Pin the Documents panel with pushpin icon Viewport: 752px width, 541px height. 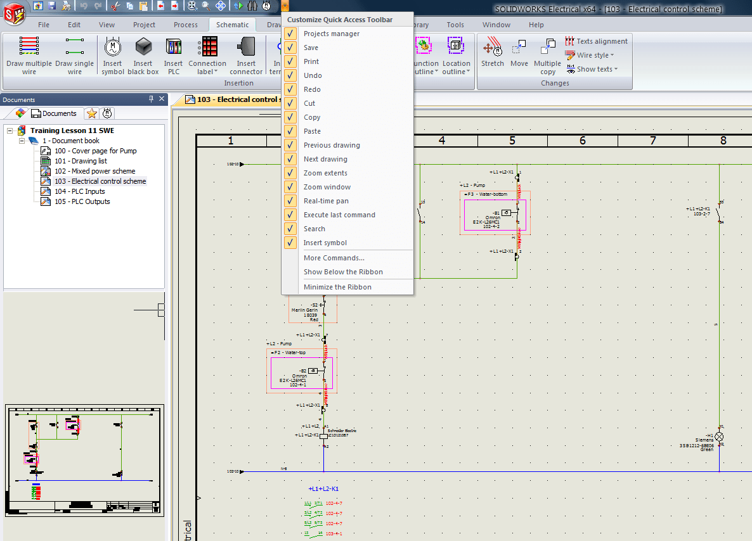(x=151, y=99)
